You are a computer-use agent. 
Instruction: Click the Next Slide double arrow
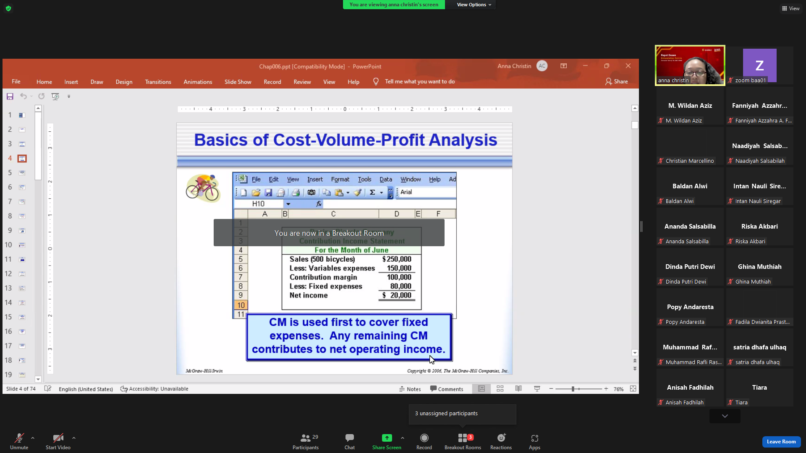635,369
